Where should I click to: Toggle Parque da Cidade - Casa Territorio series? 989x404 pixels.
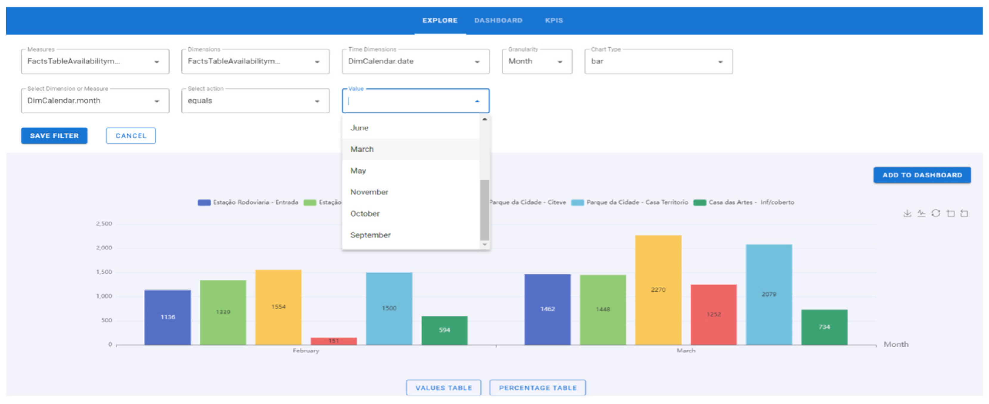point(630,202)
